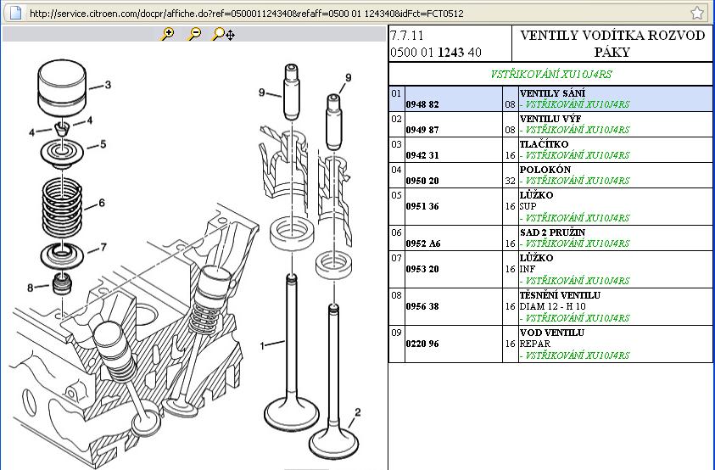Click the page icon beside the URL
Screen dimensions: 715x470
coord(16,14)
